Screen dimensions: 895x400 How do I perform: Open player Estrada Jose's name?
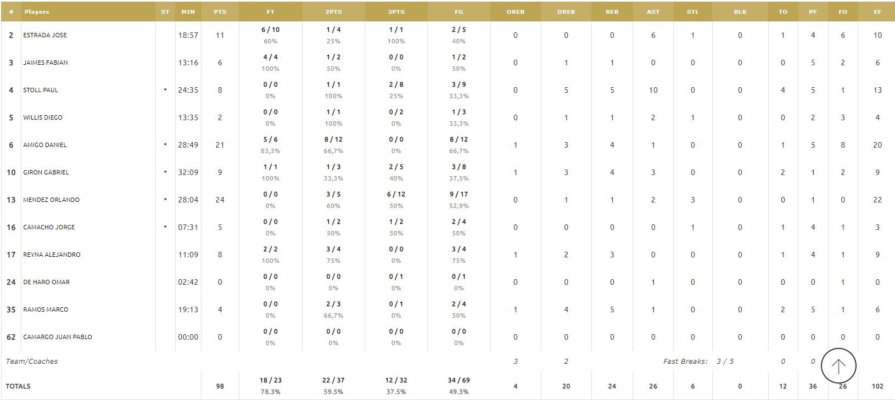(45, 35)
